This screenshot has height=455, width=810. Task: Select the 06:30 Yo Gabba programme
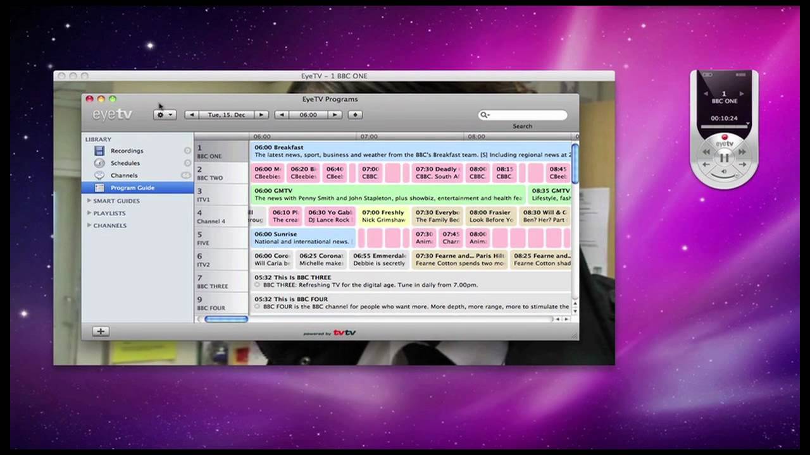coord(330,216)
